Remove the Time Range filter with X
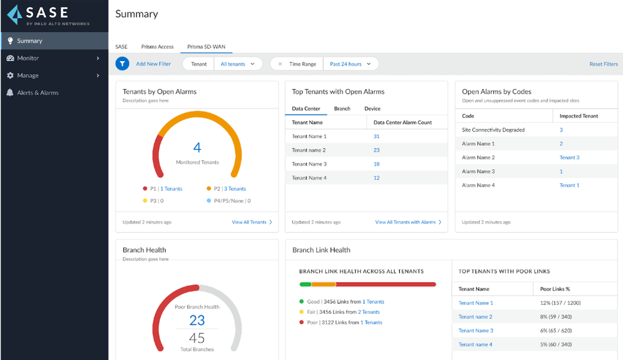623x360 pixels. [x=280, y=64]
